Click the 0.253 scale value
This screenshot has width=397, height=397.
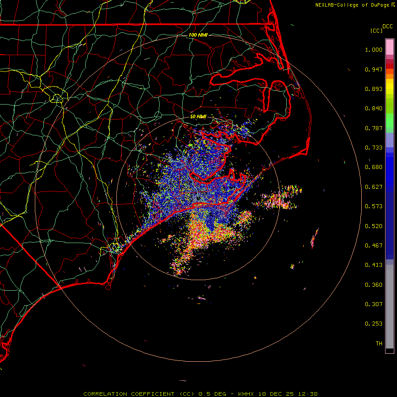374,324
